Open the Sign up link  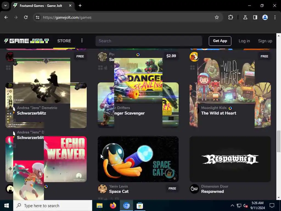tap(265, 41)
